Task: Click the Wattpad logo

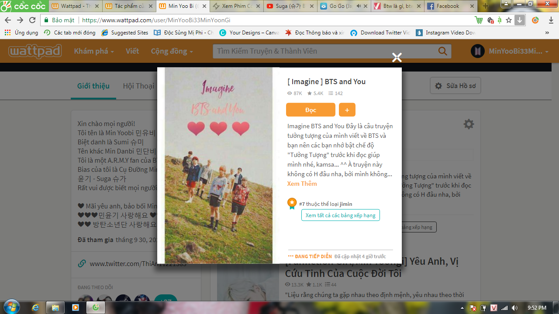Action: (x=35, y=51)
